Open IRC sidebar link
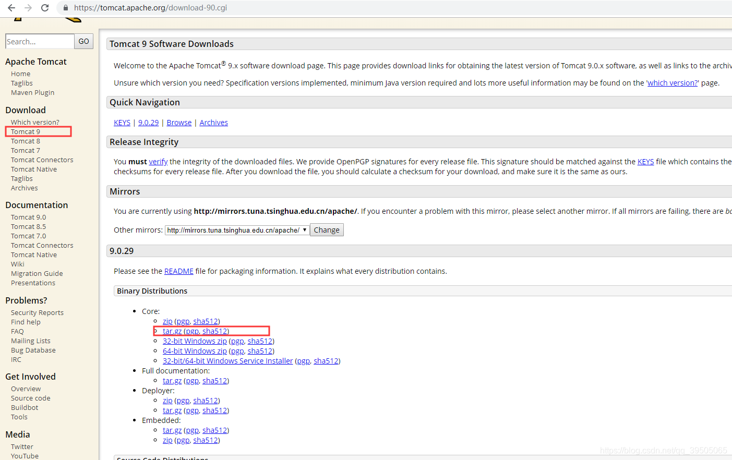 [16, 359]
